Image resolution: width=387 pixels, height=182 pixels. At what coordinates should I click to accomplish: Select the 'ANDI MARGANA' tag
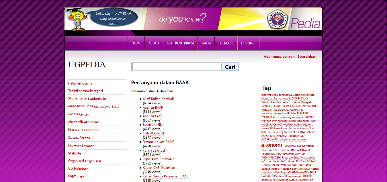pos(300,150)
